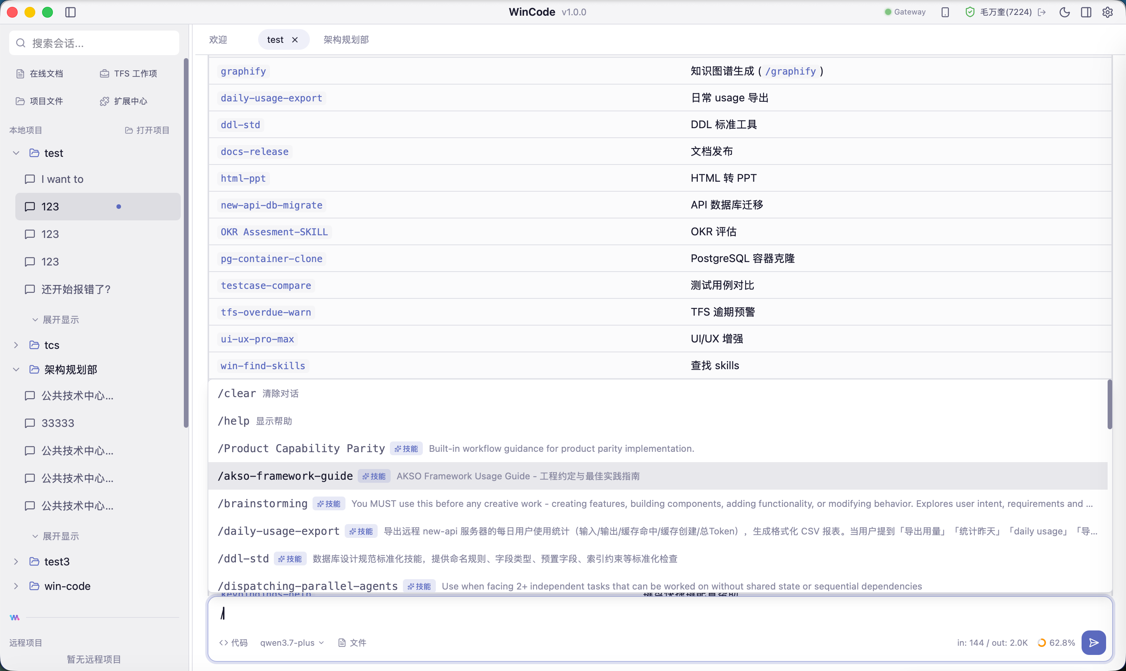Select the /akso-framework-guide command
The width and height of the screenshot is (1126, 671).
[658, 476]
